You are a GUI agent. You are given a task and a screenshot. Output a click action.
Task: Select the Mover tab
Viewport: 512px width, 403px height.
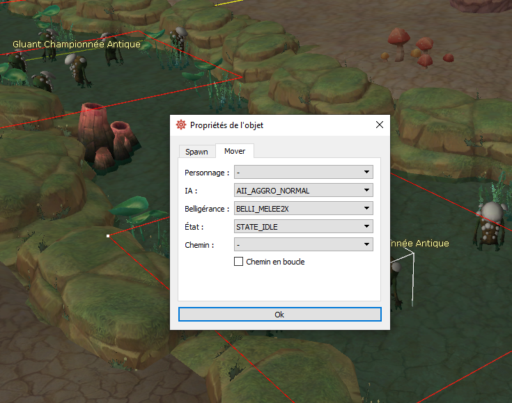click(235, 151)
